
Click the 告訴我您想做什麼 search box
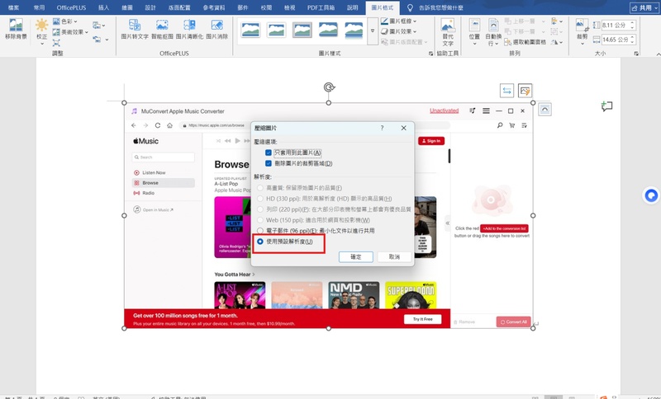click(440, 7)
